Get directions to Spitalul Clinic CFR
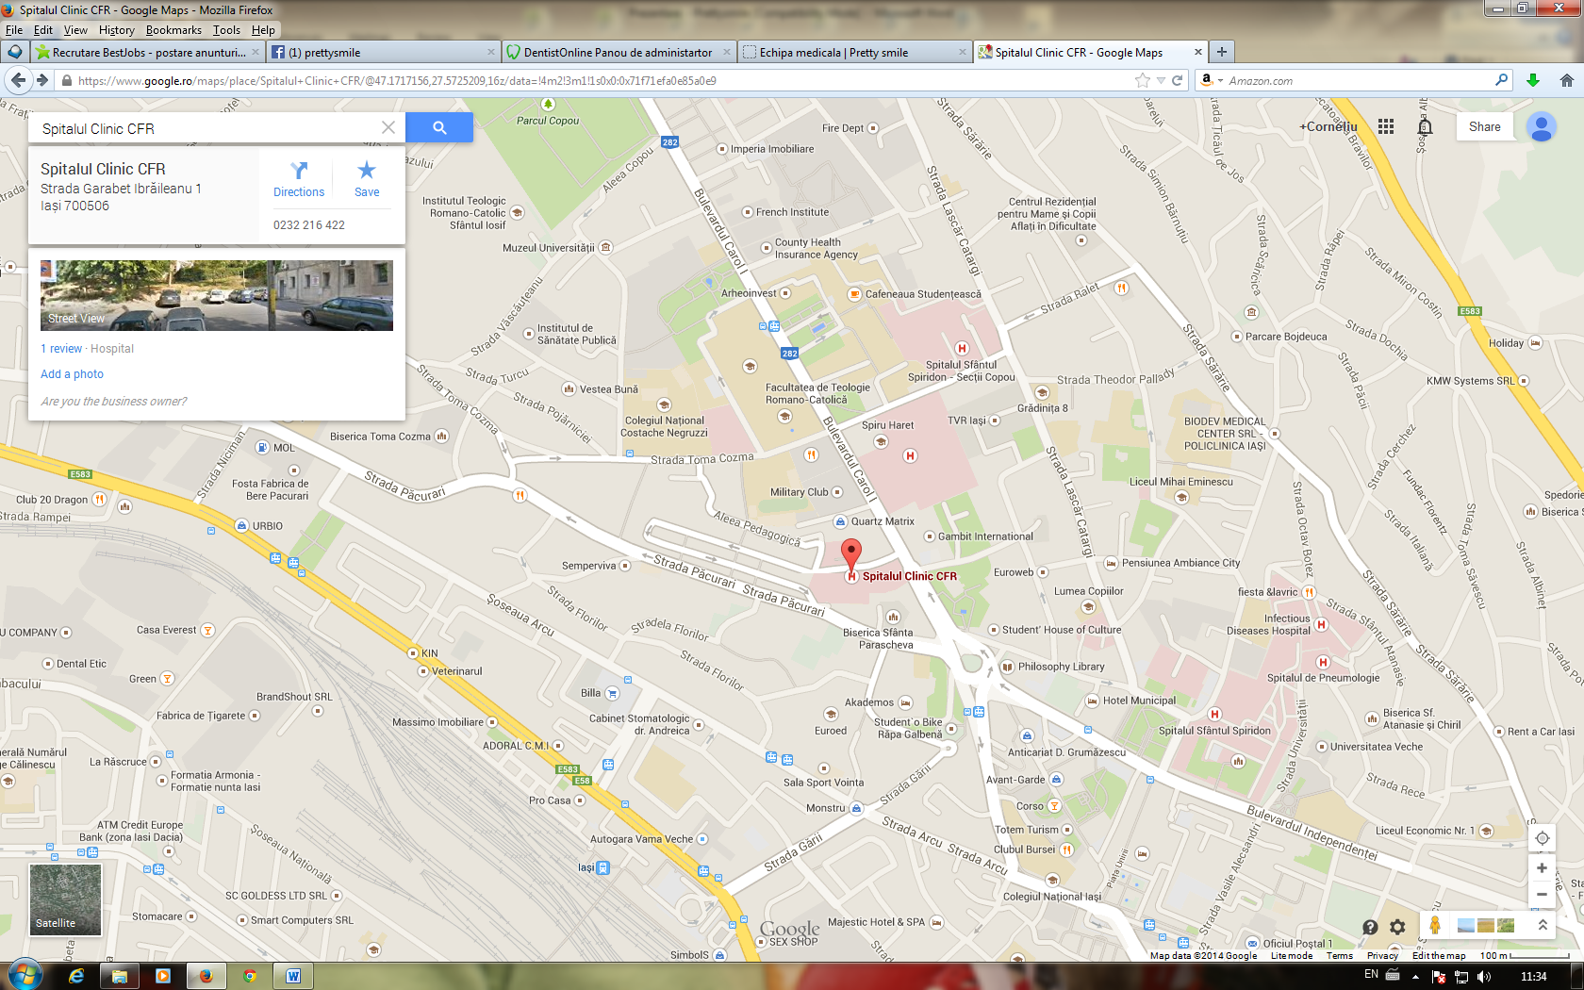The image size is (1584, 990). [x=299, y=179]
